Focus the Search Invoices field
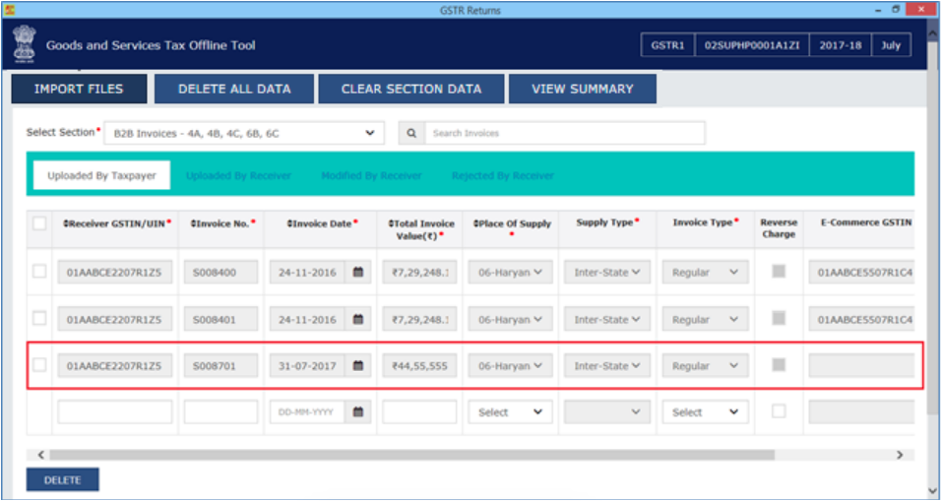This screenshot has height=501, width=941. point(565,133)
